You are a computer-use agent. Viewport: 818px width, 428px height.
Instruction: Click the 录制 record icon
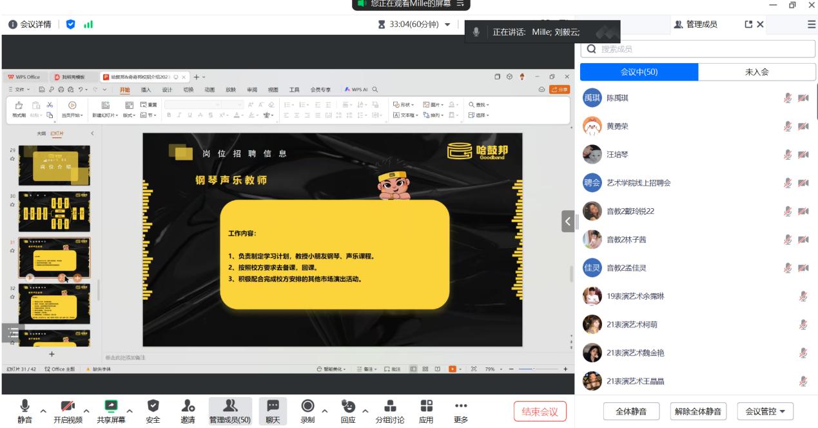pyautogui.click(x=308, y=405)
